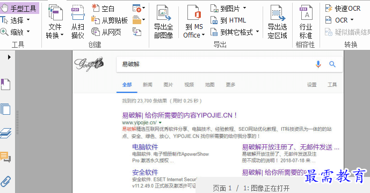
Task: Switch to the 地图 search tab
Action: pyautogui.click(x=210, y=85)
